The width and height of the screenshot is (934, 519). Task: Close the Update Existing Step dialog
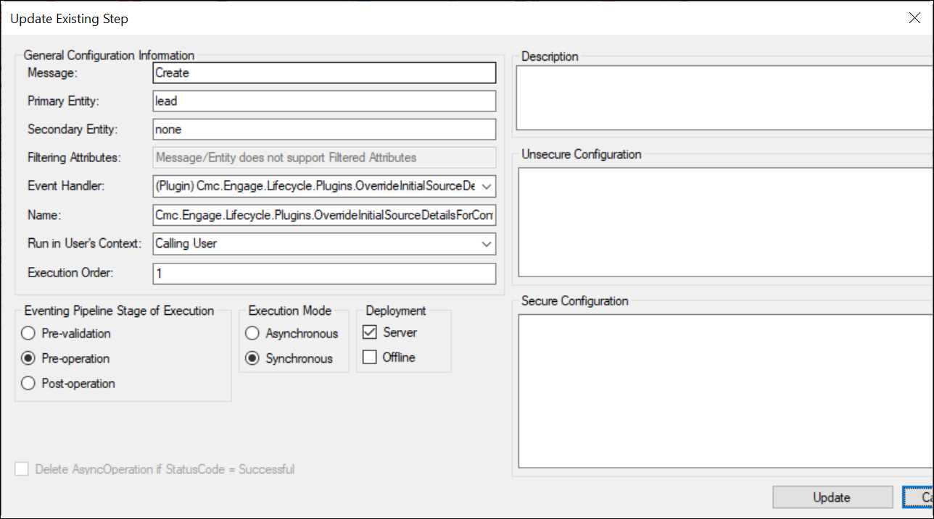(914, 19)
